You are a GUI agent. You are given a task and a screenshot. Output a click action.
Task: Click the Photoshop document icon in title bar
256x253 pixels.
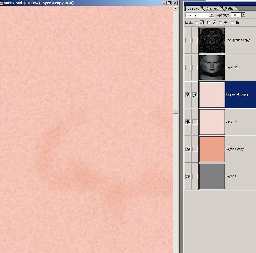[2, 3]
